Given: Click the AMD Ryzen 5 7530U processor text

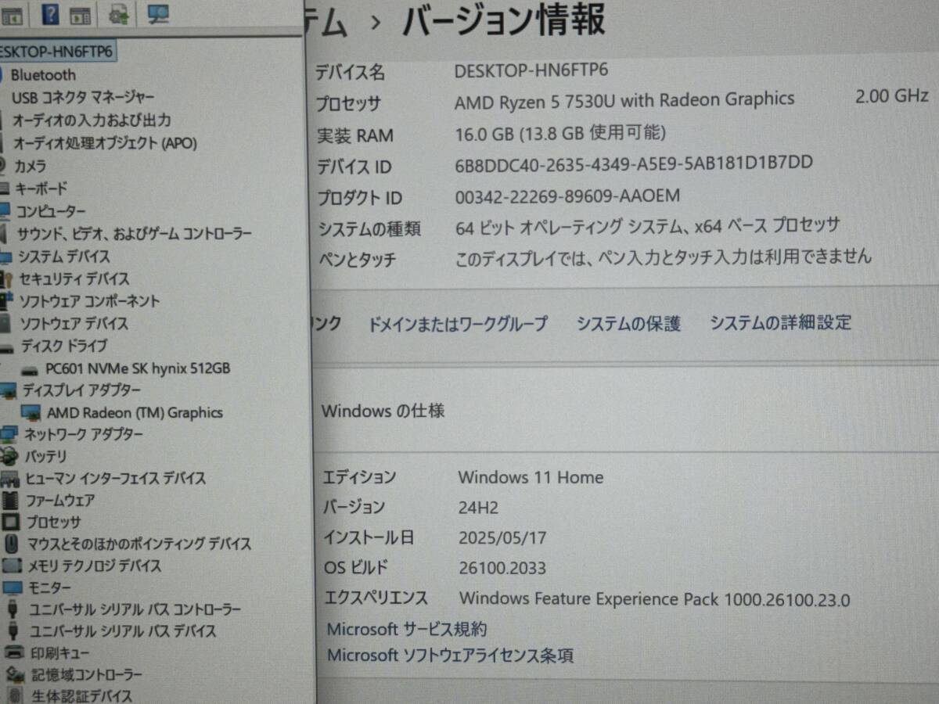Looking at the screenshot, I should point(624,100).
